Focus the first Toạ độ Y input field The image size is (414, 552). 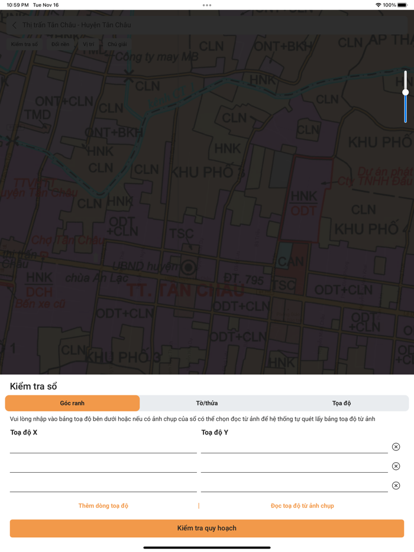coord(294,446)
